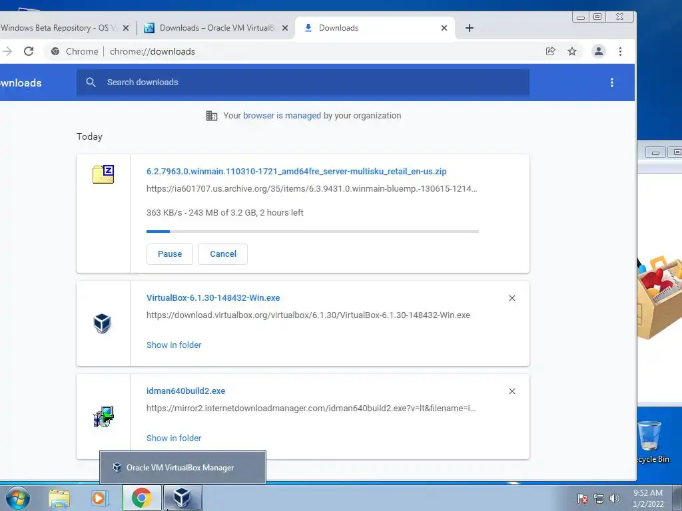
Task: Open Windows Explorer from the taskbar
Action: [59, 498]
